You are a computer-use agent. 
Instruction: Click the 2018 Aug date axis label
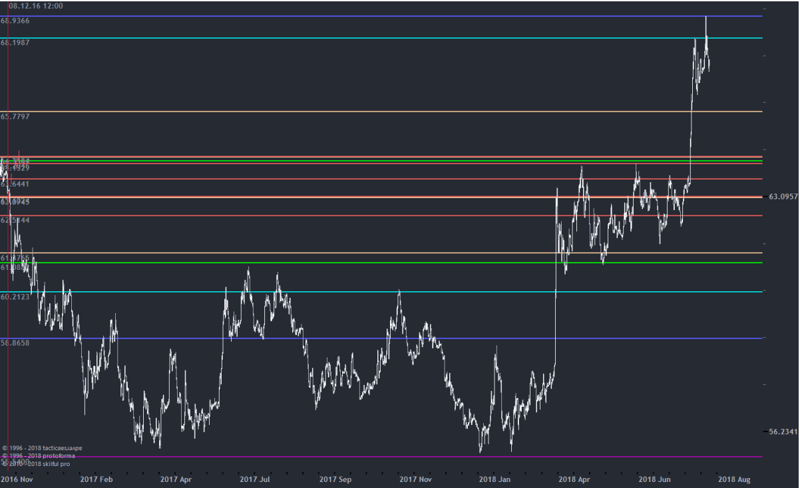734,479
